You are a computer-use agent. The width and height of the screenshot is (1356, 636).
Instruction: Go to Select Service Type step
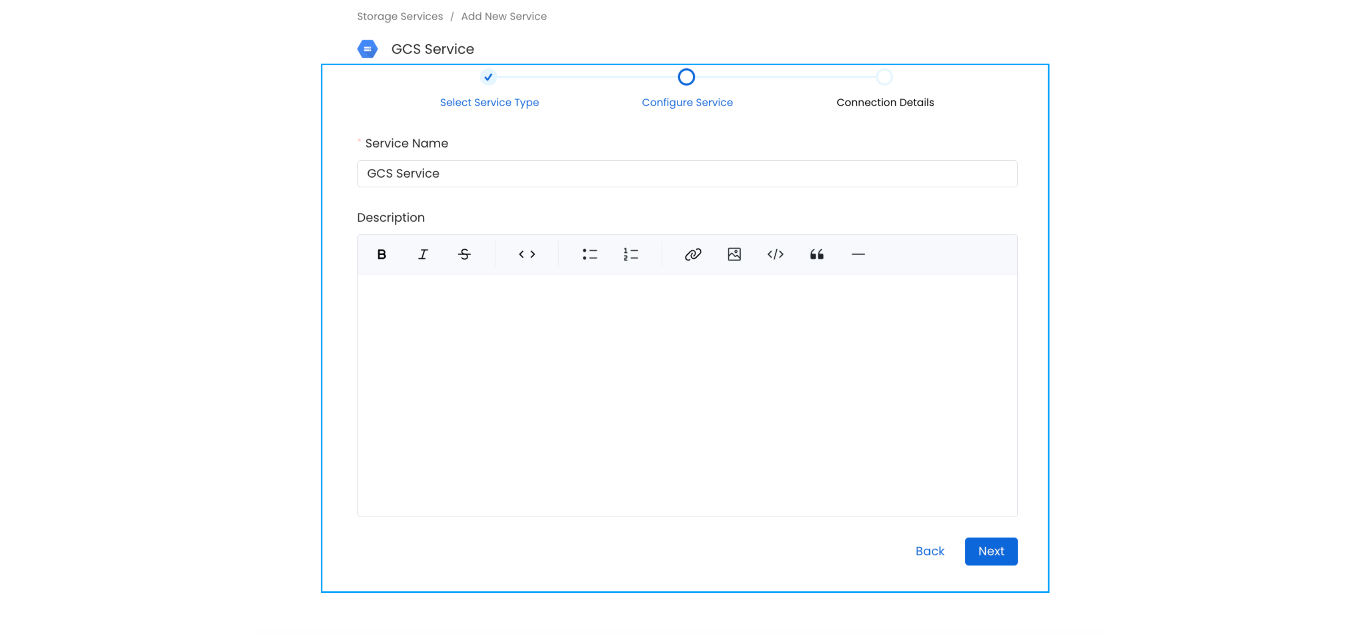(x=489, y=102)
